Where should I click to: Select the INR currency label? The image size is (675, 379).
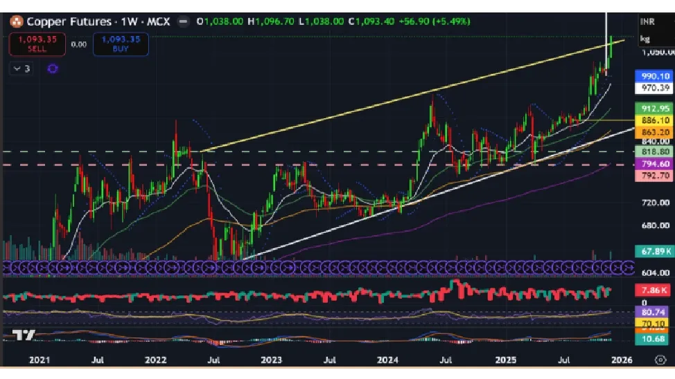(647, 21)
